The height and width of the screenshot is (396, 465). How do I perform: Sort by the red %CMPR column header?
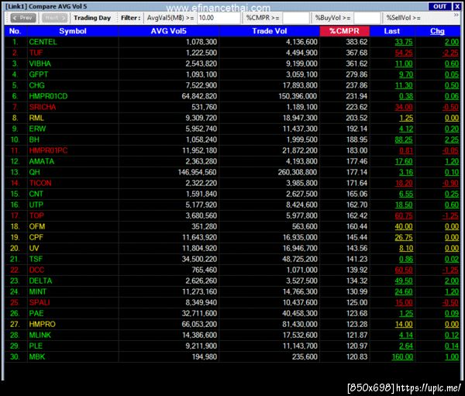344,31
